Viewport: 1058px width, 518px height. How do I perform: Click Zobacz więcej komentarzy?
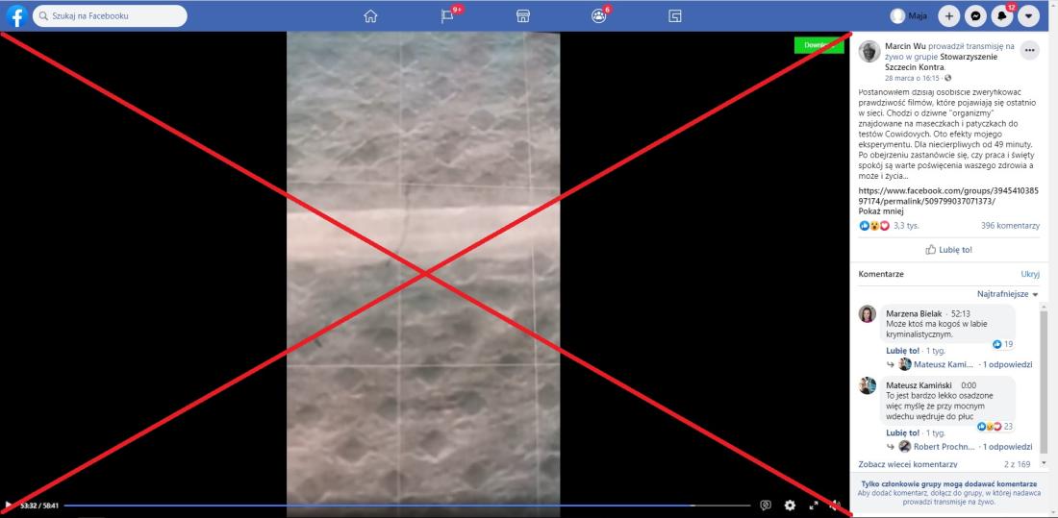click(x=908, y=464)
